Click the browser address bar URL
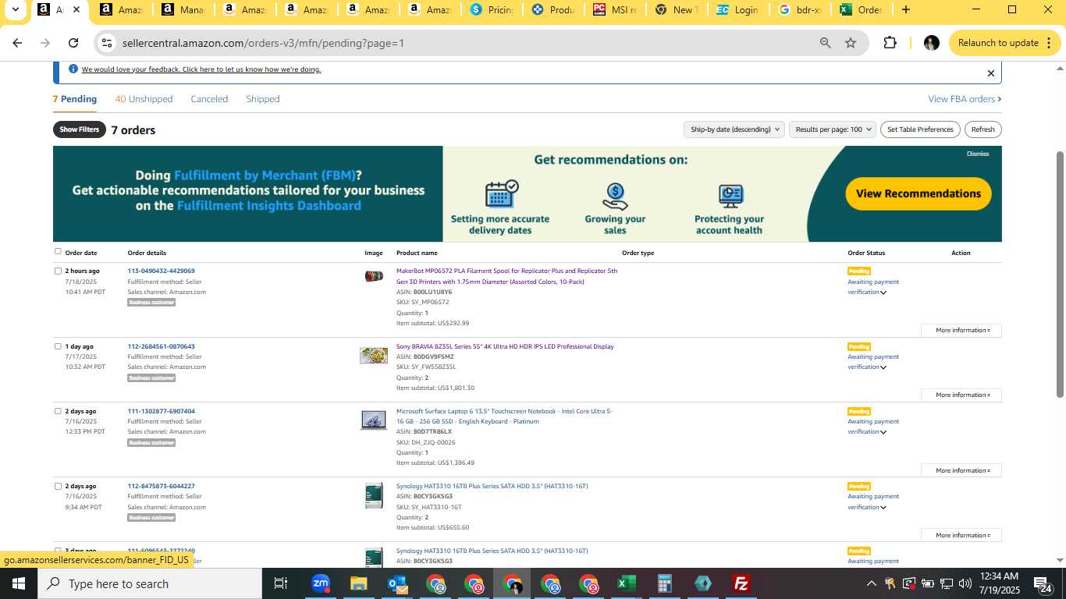1066x599 pixels. point(263,43)
